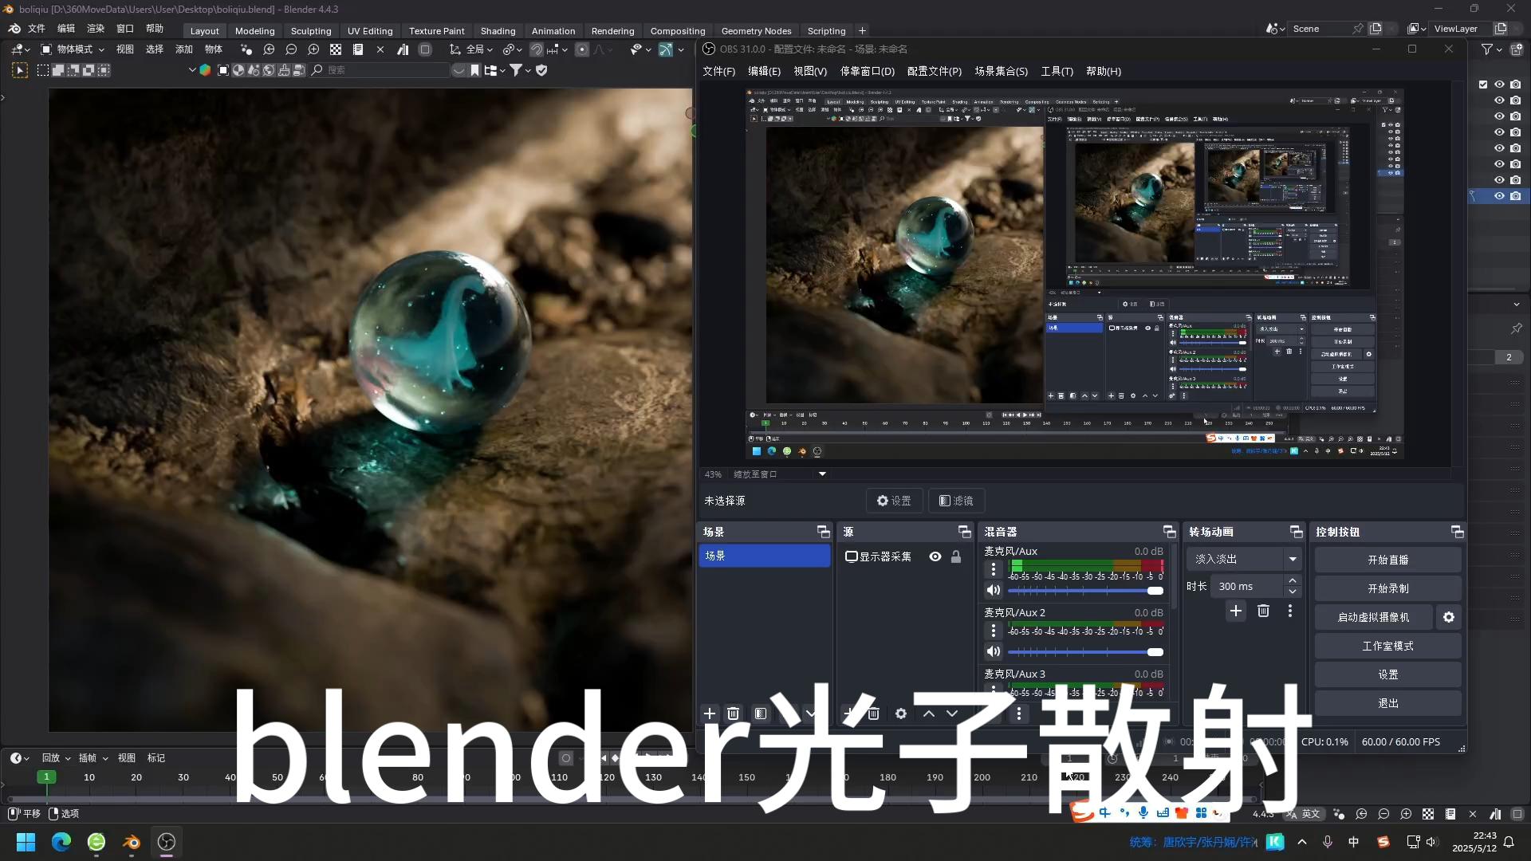Toggle proportional editing in Blender's header
The height and width of the screenshot is (861, 1531).
point(582,49)
